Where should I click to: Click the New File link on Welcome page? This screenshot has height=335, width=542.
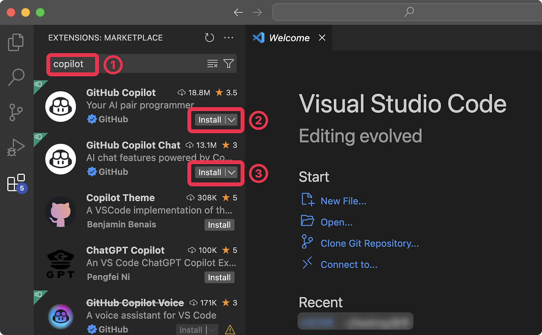coord(343,201)
